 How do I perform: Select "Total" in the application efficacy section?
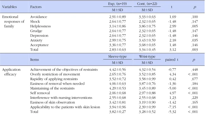(x=34, y=112)
